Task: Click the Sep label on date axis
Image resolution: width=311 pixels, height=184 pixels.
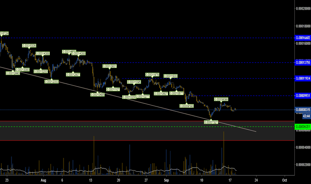Action: click(x=166, y=180)
